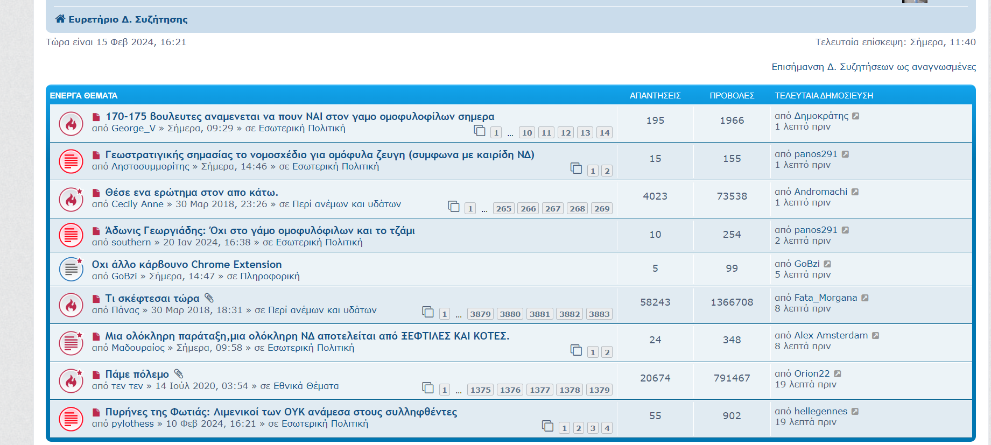
Task: Open southern user profile
Action: click(x=131, y=242)
